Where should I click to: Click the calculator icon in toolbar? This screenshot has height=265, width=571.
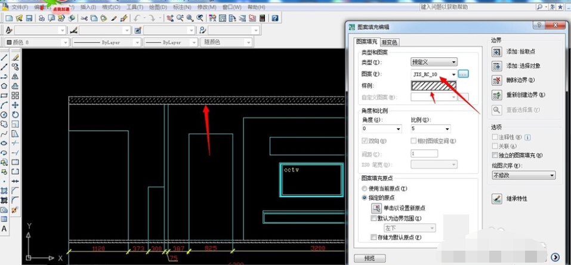pyautogui.click(x=262, y=19)
